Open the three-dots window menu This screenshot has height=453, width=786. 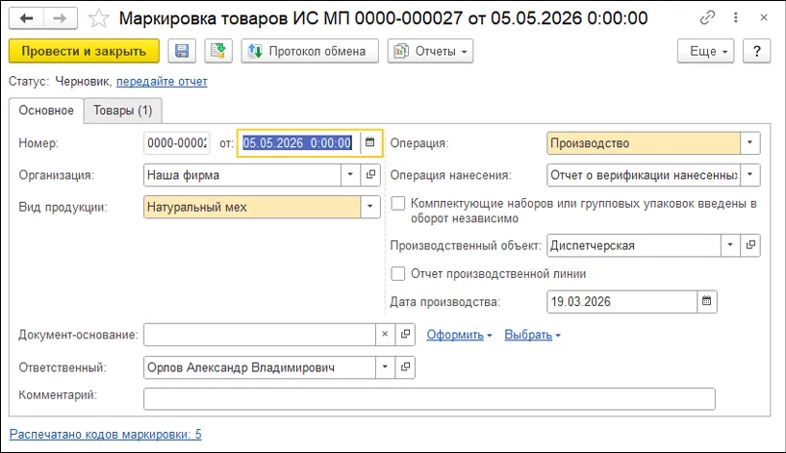(x=735, y=18)
